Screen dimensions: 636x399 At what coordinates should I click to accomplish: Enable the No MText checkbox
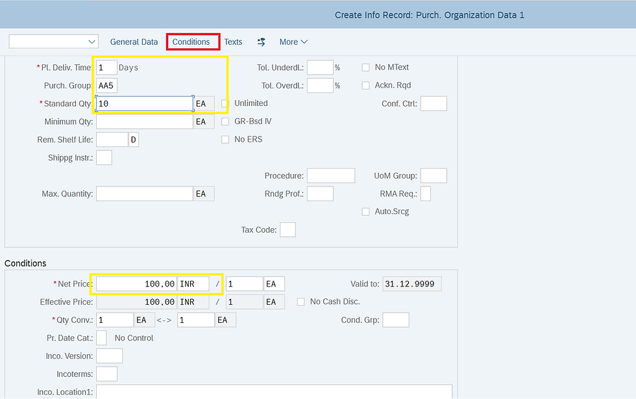(366, 68)
